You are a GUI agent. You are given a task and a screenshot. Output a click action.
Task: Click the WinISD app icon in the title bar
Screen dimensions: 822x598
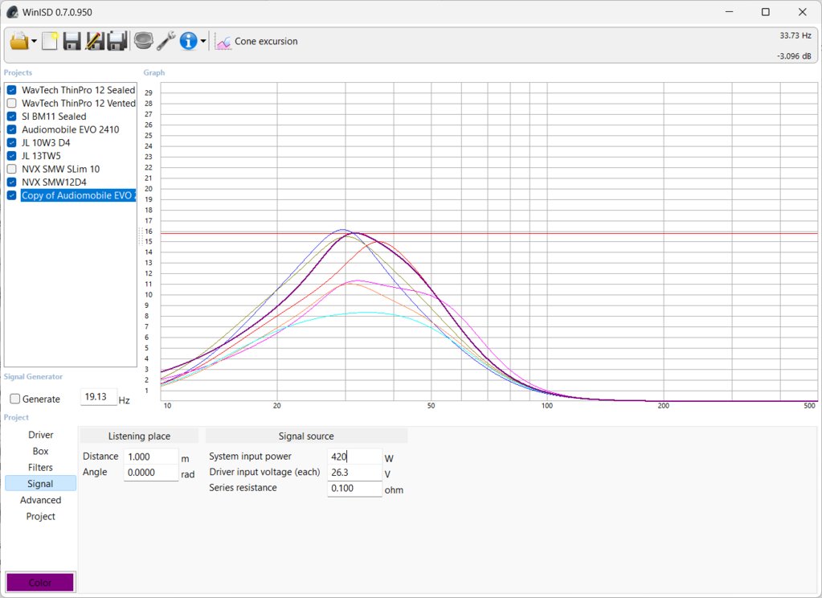pyautogui.click(x=12, y=12)
